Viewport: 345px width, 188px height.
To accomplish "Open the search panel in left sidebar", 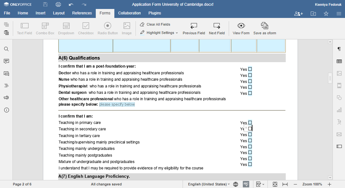I will coord(6,49).
